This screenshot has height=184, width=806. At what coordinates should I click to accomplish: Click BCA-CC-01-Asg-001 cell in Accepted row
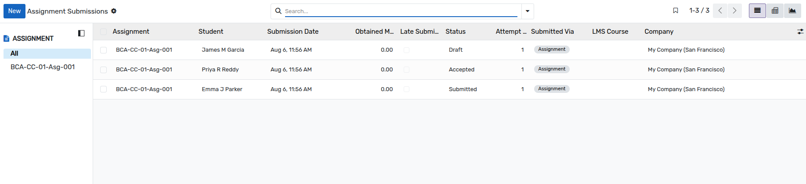click(x=144, y=70)
